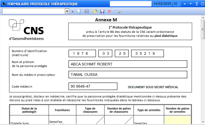
Task: Edit the ABCA SCHMIT ROBERT name field
Action: click(x=128, y=64)
